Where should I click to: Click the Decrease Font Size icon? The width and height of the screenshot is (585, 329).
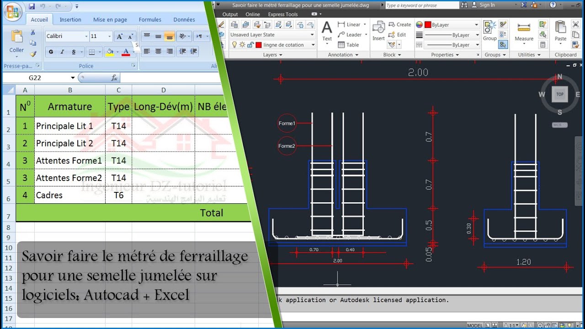(x=130, y=37)
